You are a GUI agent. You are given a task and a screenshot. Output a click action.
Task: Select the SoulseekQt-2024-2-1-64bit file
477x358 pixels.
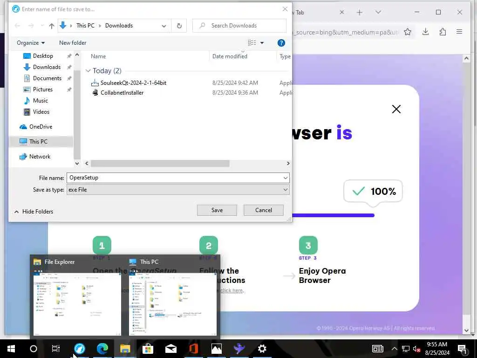[133, 83]
